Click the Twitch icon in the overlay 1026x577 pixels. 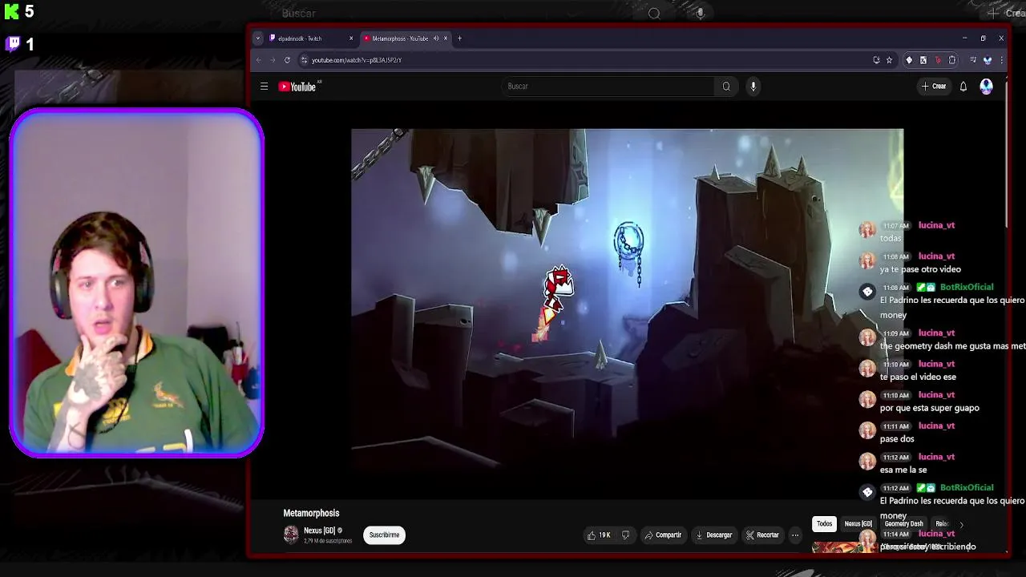pyautogui.click(x=13, y=43)
